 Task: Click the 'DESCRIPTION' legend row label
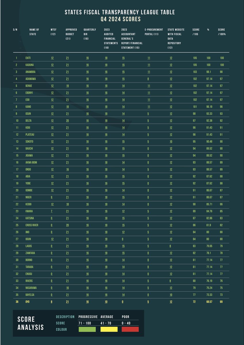[65, 317]
